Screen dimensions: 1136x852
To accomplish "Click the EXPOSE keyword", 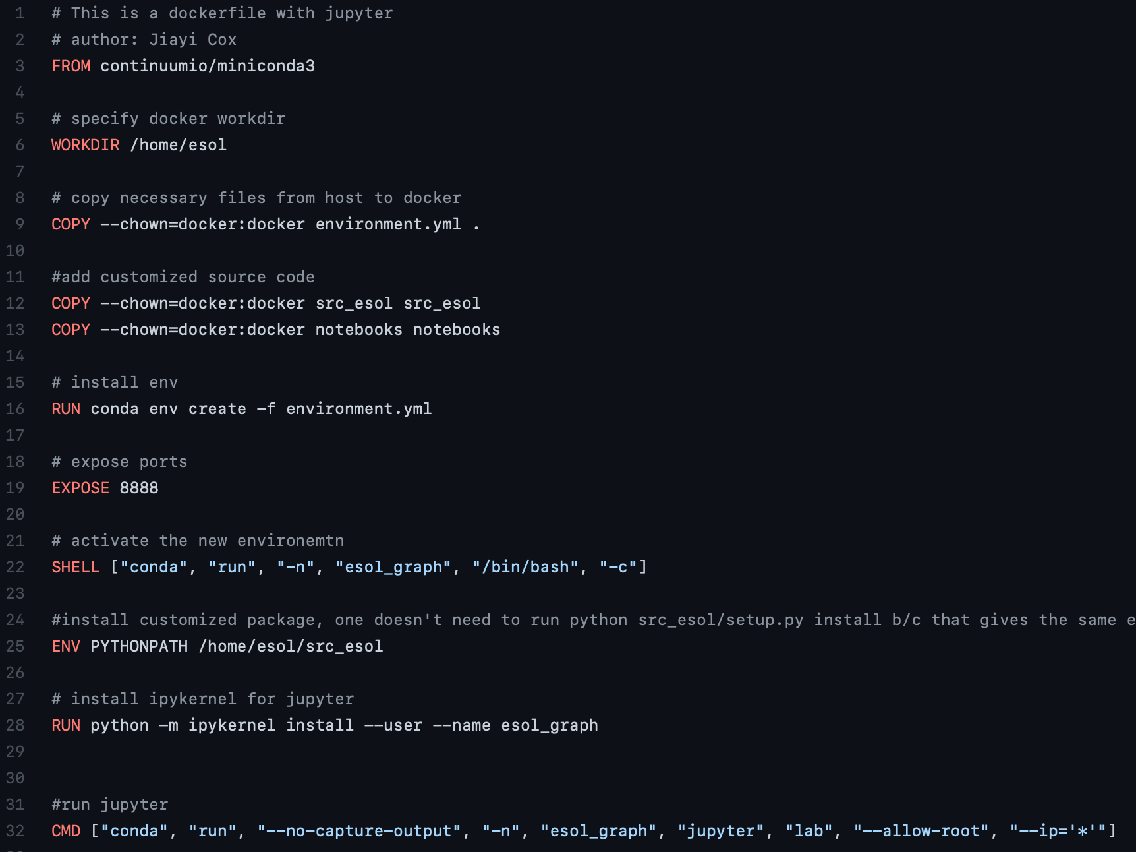I will coord(80,488).
